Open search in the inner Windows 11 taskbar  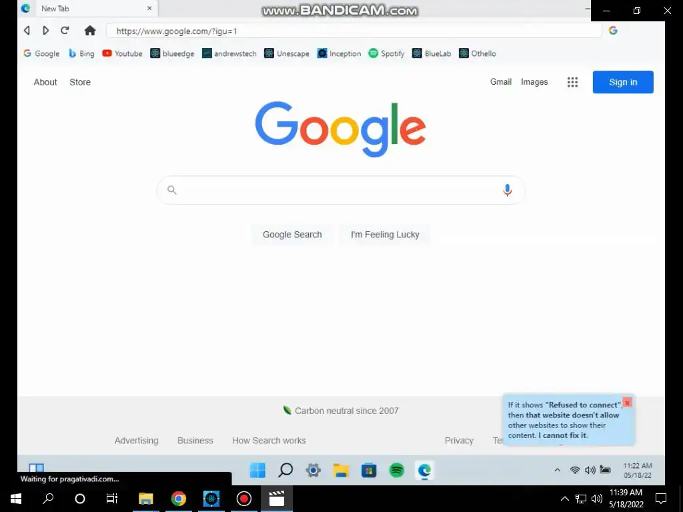pos(285,470)
